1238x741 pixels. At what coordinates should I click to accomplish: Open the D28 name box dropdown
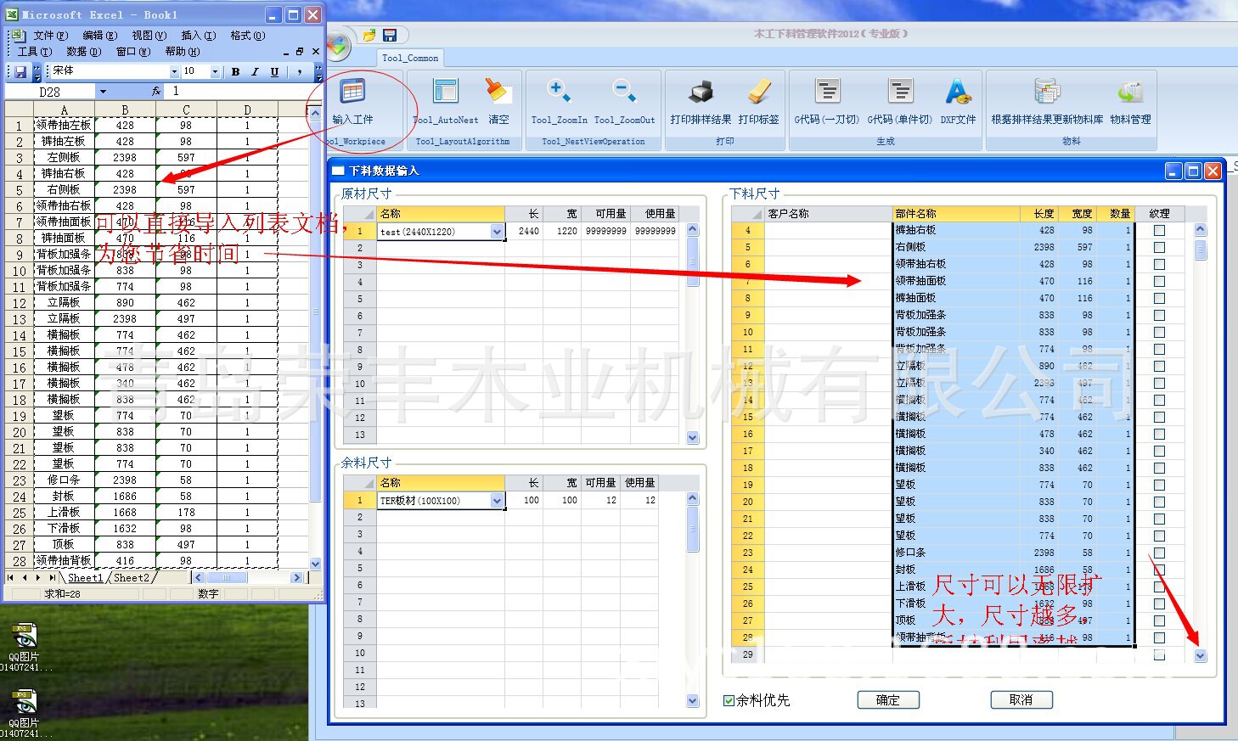click(103, 92)
